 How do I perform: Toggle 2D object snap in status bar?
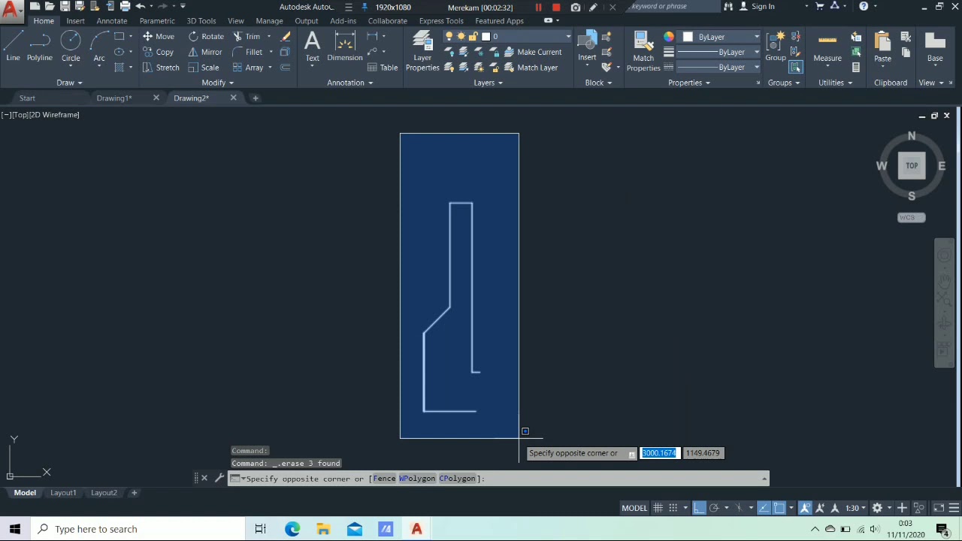(x=779, y=508)
